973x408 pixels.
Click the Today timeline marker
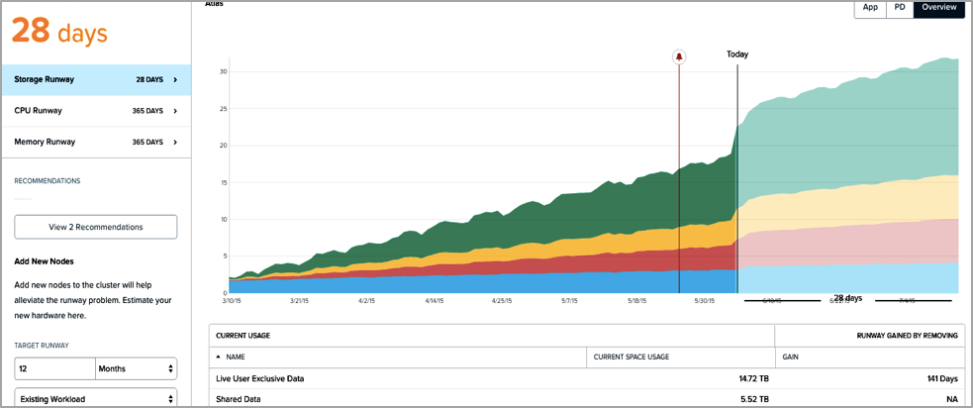pyautogui.click(x=737, y=54)
